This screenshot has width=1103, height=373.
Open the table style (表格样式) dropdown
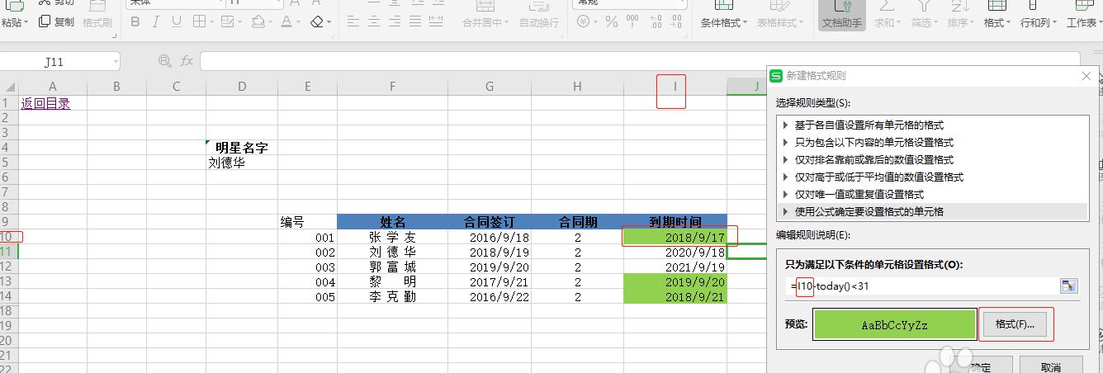(x=780, y=23)
